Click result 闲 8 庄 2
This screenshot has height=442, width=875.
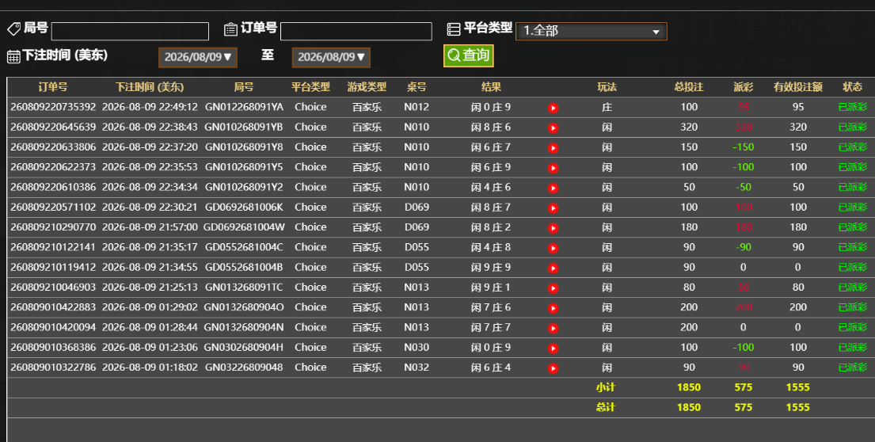pos(490,227)
